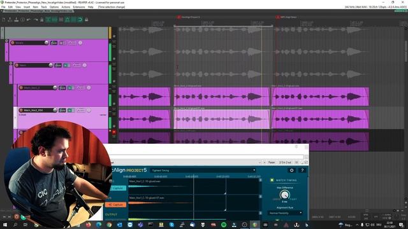Arm the Main_Voc1_C track for recording
408x229 pixels.
coord(21,88)
